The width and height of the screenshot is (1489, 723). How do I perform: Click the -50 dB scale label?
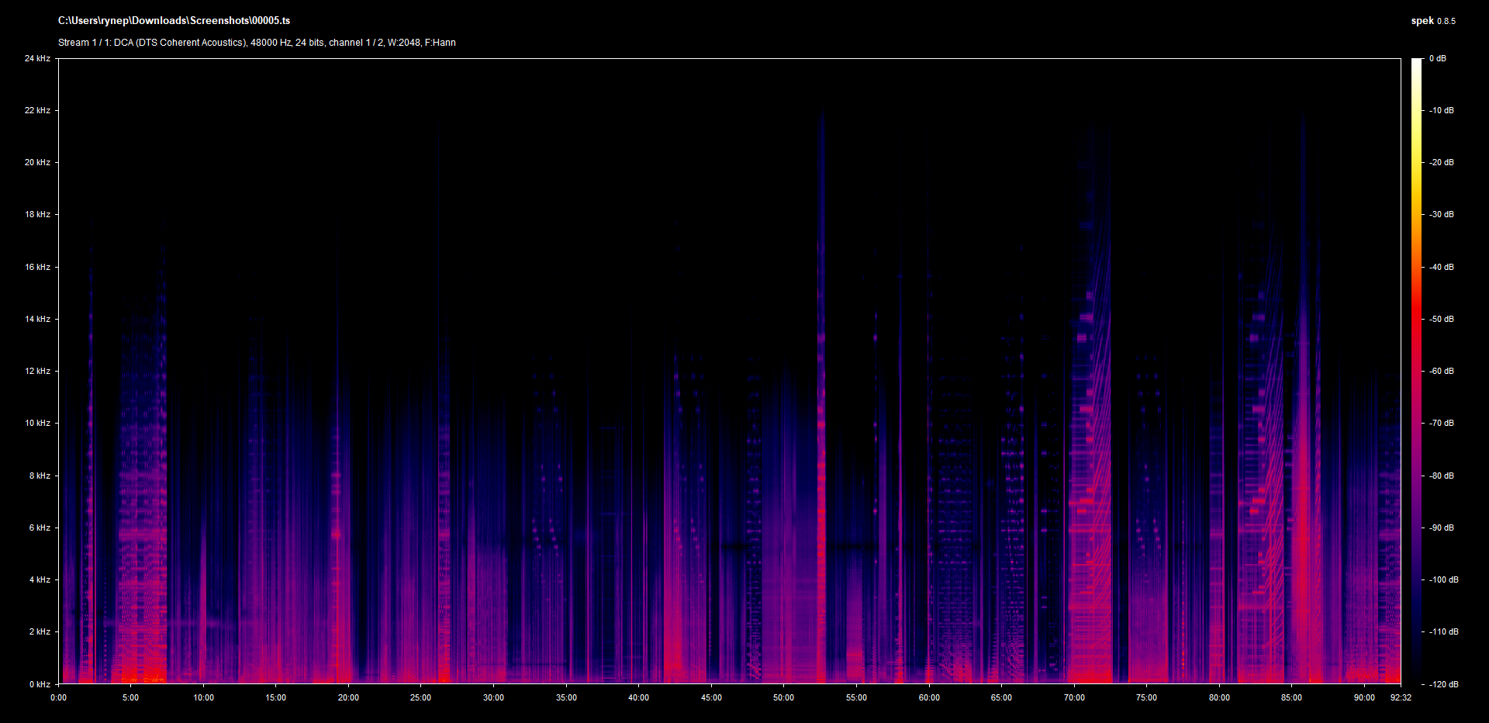pos(1442,319)
